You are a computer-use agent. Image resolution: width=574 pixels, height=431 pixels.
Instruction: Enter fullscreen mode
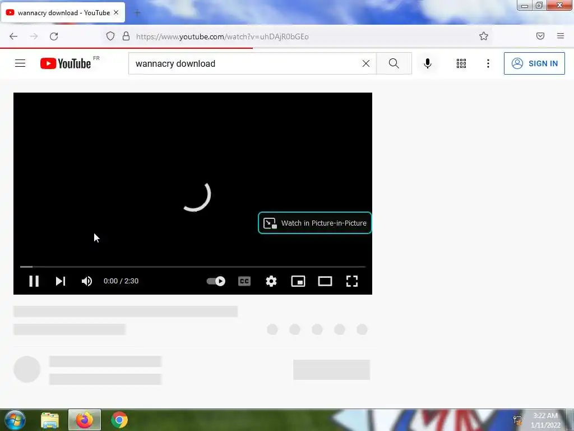pos(352,281)
